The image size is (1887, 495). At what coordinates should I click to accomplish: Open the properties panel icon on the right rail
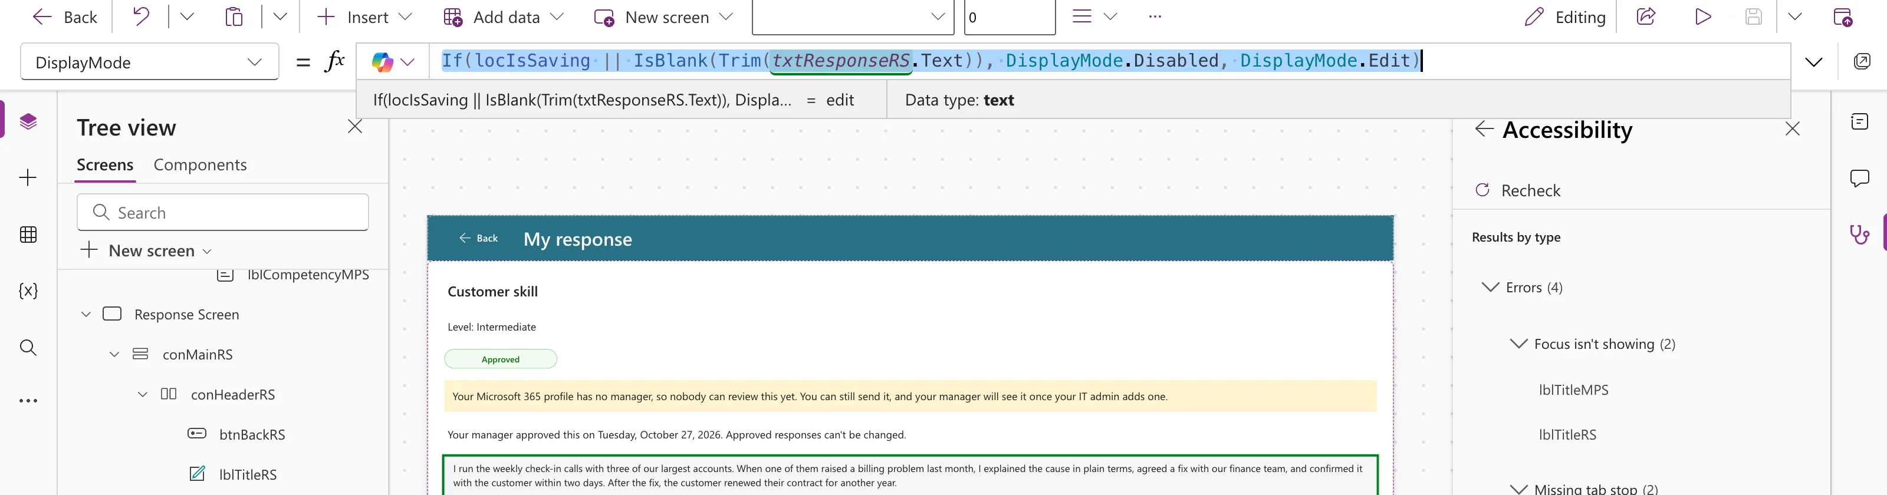pos(1859,121)
